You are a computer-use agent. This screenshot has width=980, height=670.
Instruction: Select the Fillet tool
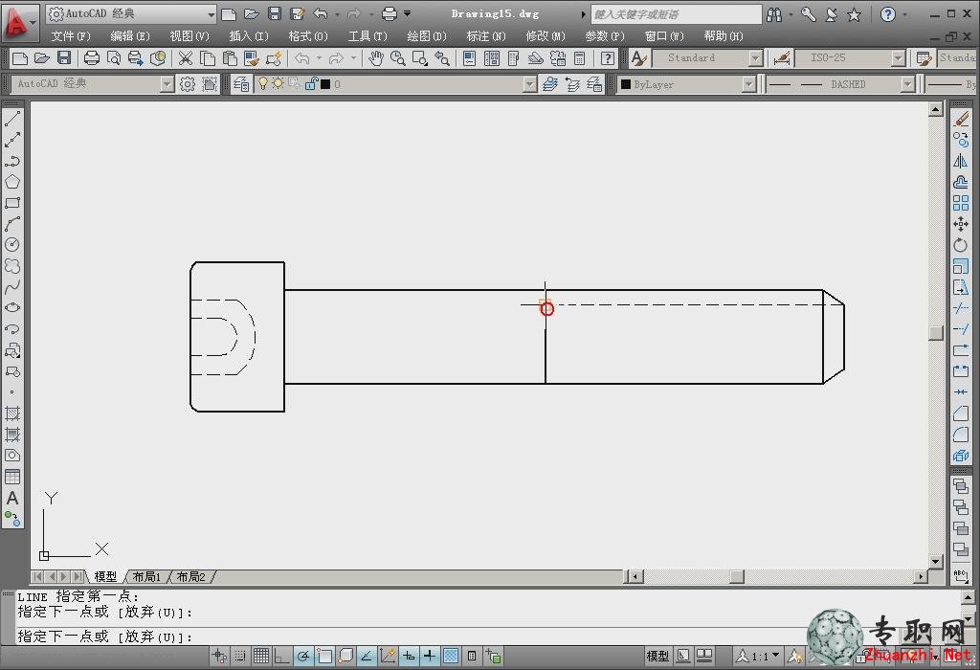coord(961,435)
